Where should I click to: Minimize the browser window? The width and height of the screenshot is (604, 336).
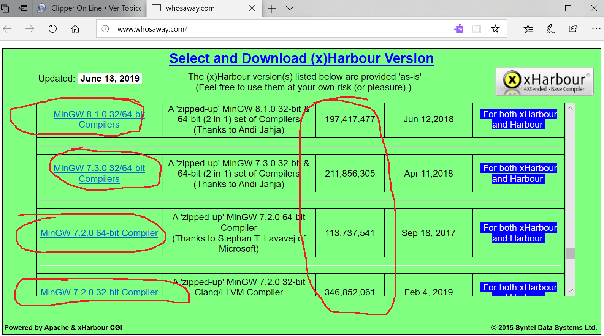point(542,8)
